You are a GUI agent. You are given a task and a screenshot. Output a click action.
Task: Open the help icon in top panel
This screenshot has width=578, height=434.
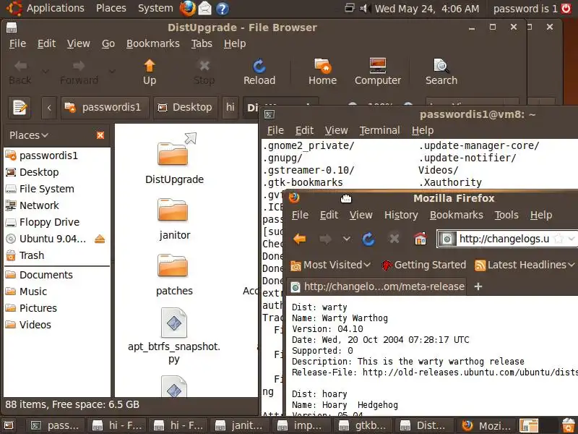(222, 9)
